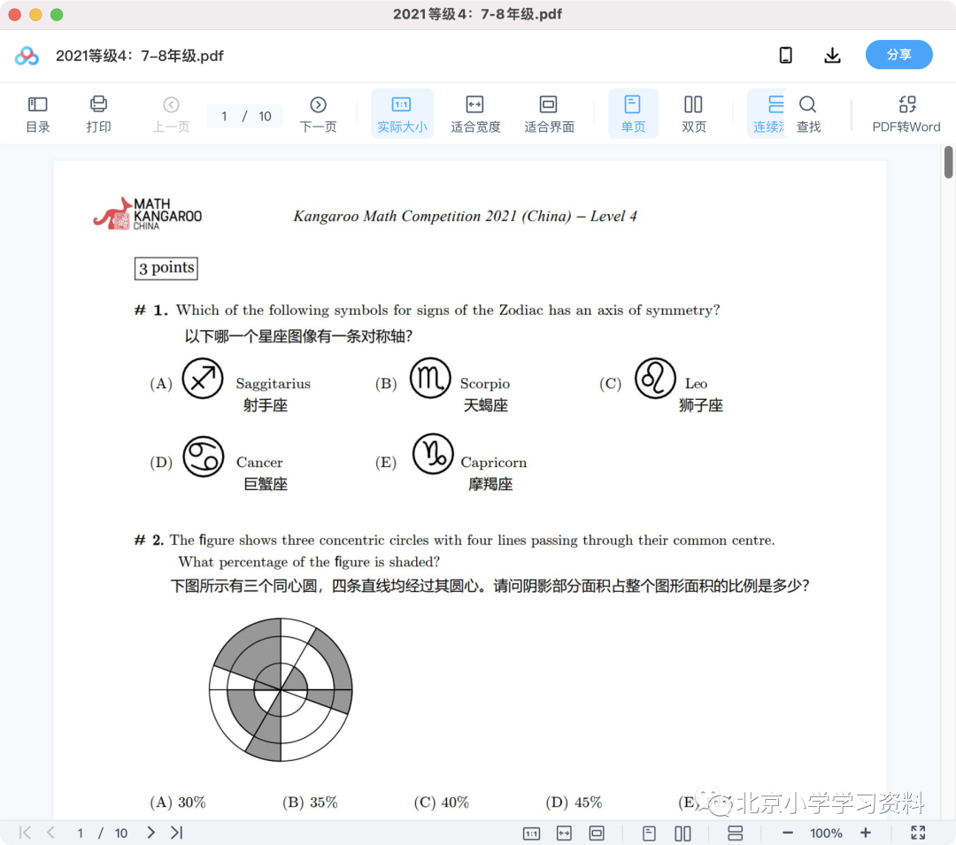Click the bottom bar fit width icon
This screenshot has width=956, height=845.
click(564, 833)
